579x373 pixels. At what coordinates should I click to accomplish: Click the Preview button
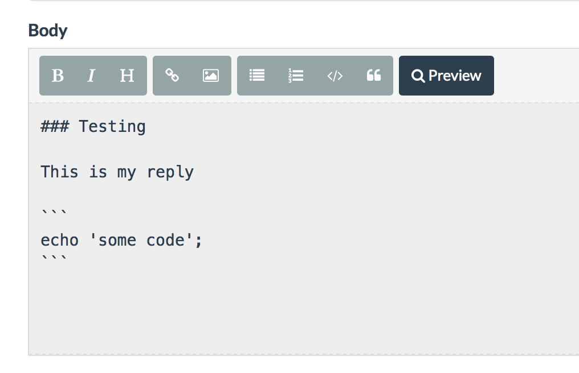(446, 76)
